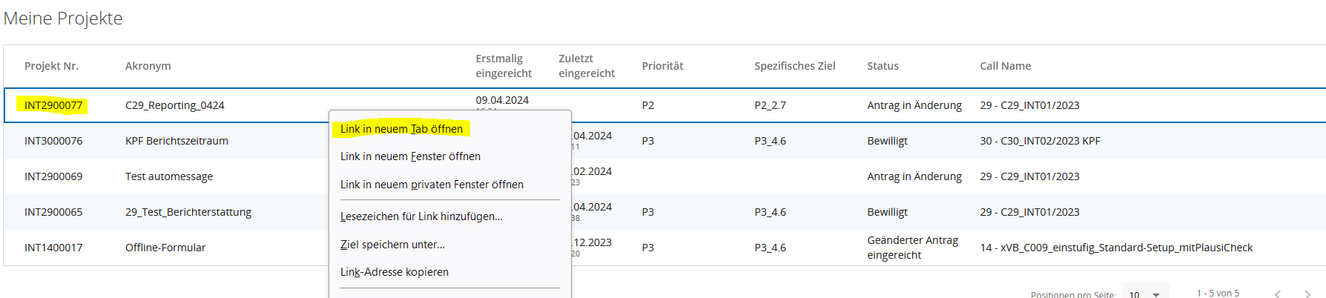Click the Call Name column header
This screenshot has height=298, width=1326.
click(x=1005, y=66)
